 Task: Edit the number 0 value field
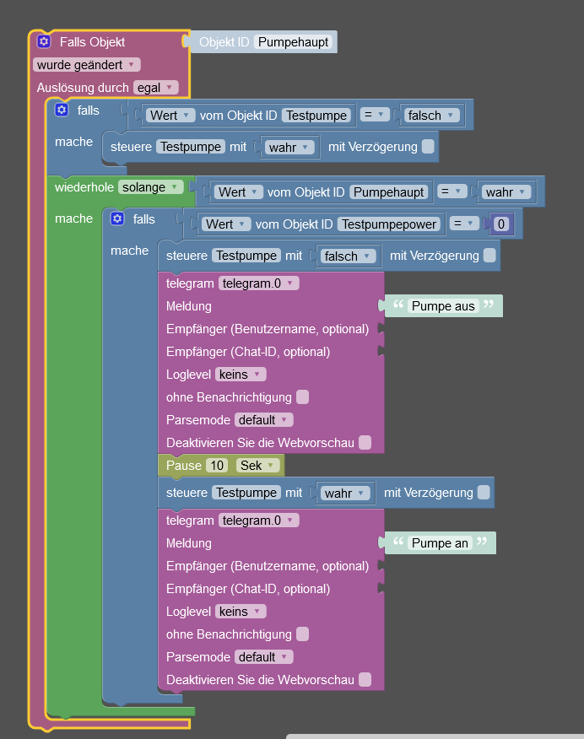[x=501, y=224]
